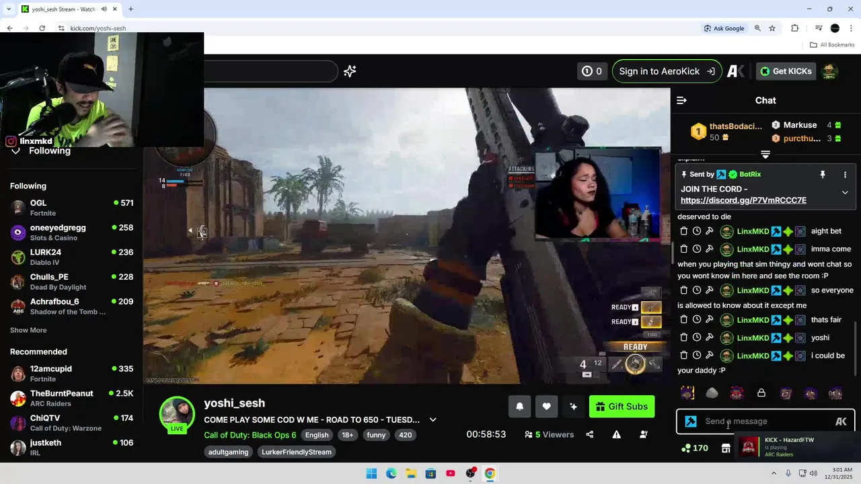Screen dimensions: 861x484
Task: Open three-dot options on pinned message
Action: click(845, 174)
